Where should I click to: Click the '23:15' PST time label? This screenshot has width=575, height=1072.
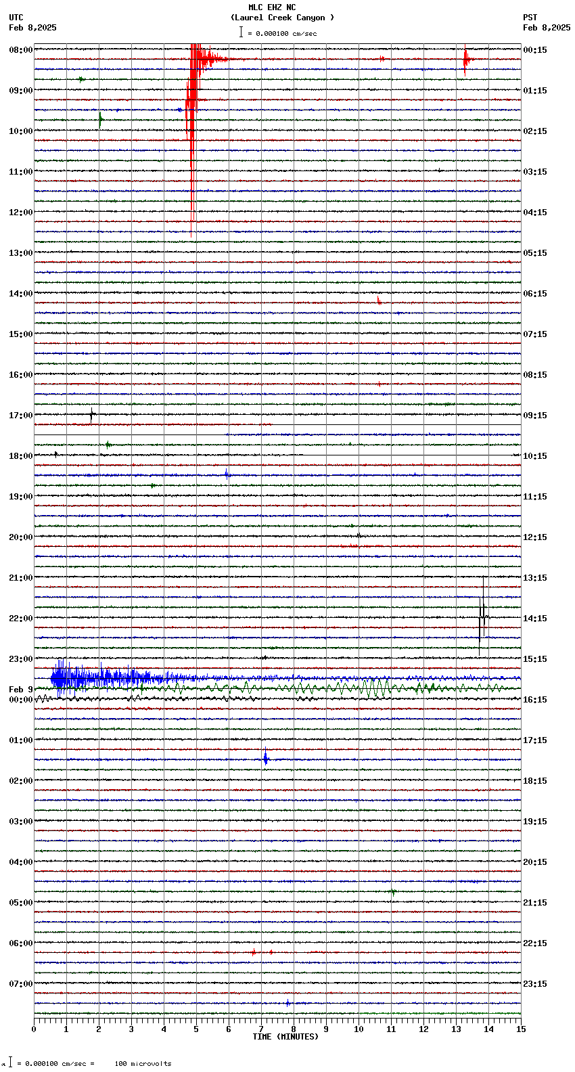(x=535, y=984)
